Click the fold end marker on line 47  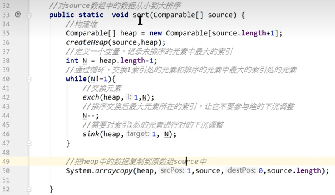(x=29, y=143)
